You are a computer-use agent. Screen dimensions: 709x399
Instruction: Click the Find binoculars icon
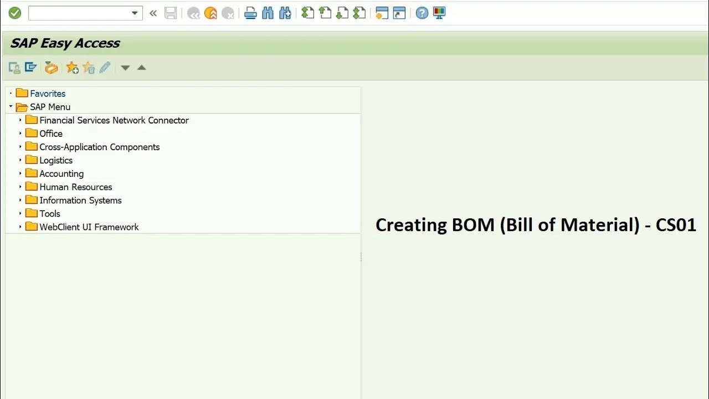268,13
